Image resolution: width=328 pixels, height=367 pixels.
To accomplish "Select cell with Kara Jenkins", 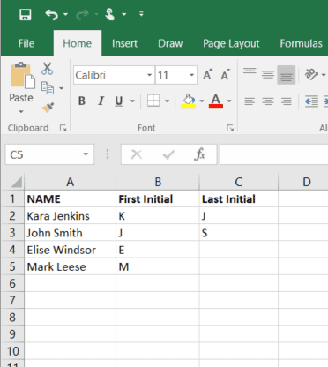I will [70, 216].
